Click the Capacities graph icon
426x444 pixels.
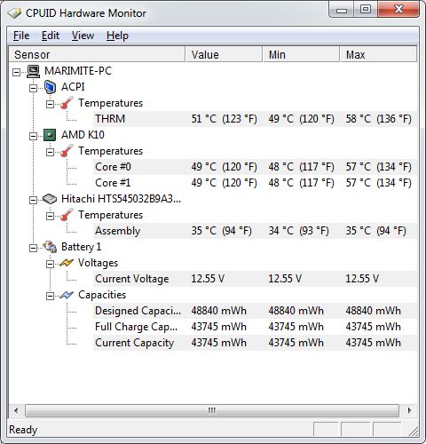[x=67, y=295]
